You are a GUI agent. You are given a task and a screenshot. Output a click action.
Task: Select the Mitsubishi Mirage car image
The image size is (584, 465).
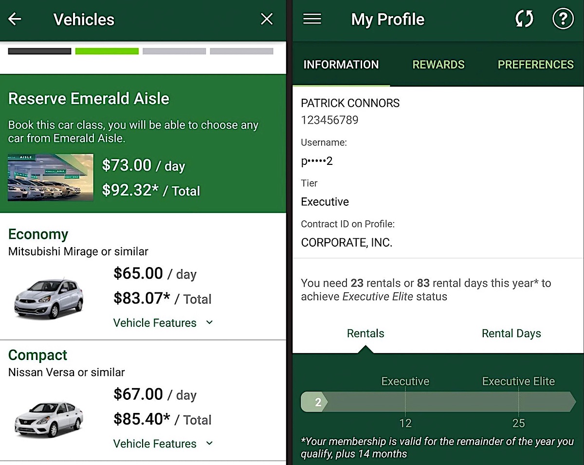[48, 298]
